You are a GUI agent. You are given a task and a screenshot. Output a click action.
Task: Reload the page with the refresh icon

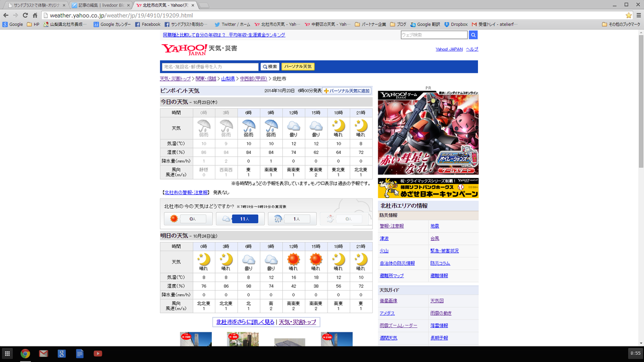(25, 15)
